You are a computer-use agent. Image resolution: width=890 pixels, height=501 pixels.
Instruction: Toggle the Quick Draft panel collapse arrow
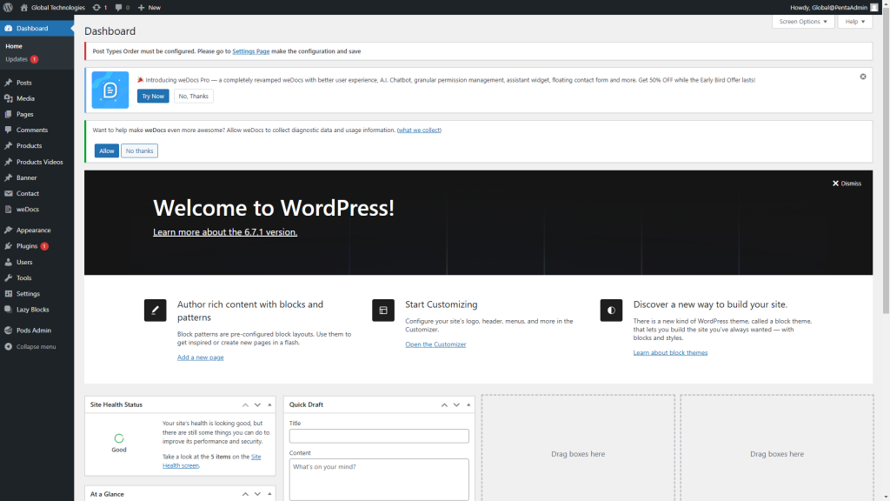point(469,405)
